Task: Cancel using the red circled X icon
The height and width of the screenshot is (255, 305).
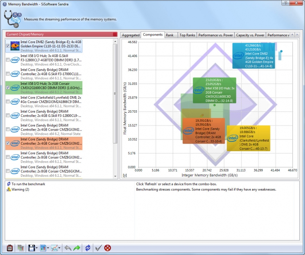Action: (108, 248)
